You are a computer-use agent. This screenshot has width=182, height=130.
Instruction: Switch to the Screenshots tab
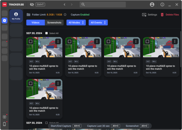point(54,22)
